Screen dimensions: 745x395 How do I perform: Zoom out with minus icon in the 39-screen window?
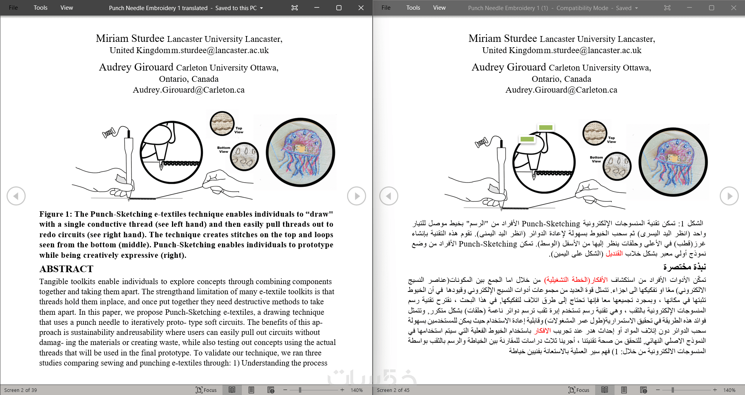pos(285,390)
